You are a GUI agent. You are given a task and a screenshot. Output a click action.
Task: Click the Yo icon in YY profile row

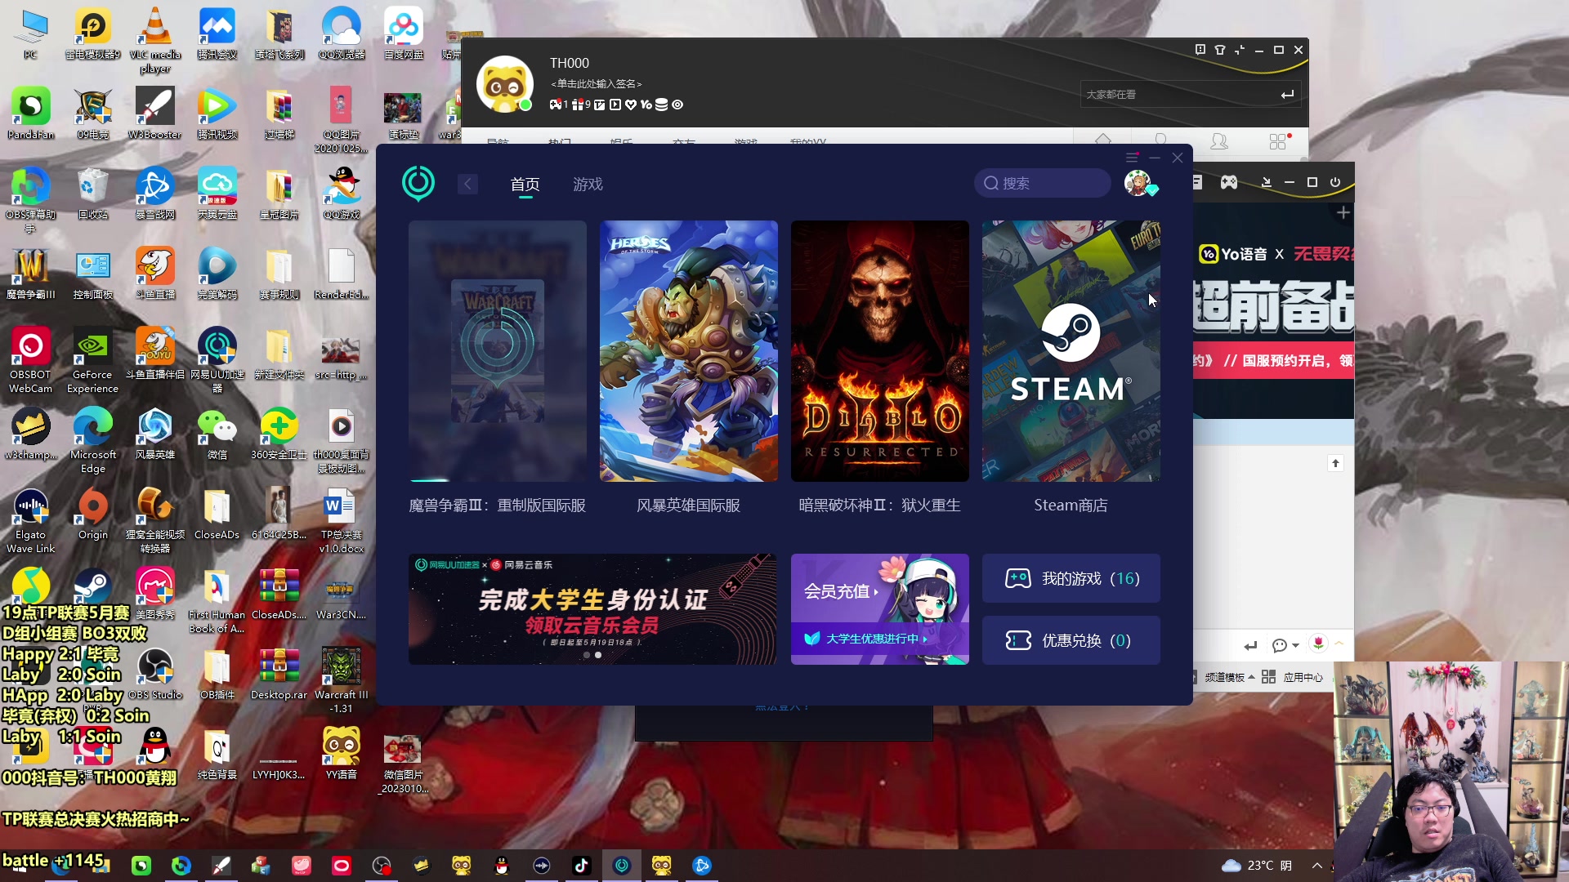tap(646, 105)
